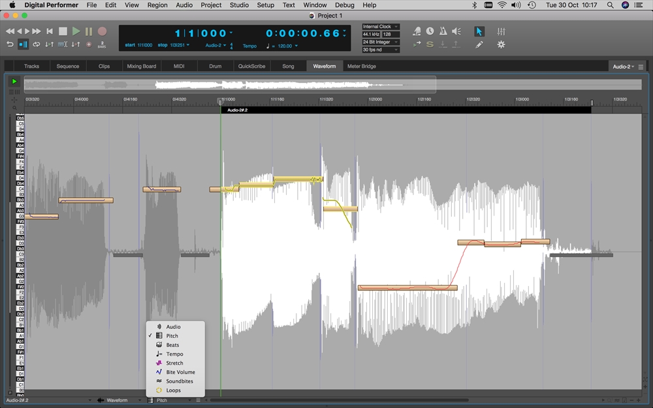Open macOS Spotlight search icon
Image resolution: width=653 pixels, height=408 pixels.
(x=610, y=5)
